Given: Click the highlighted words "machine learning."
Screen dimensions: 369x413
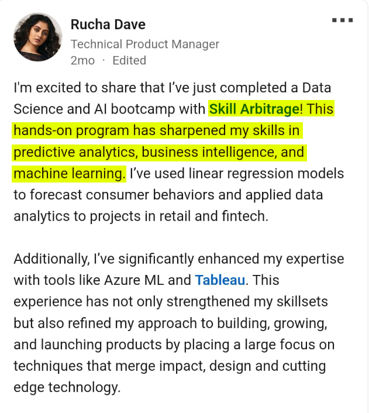Looking at the screenshot, I should pyautogui.click(x=69, y=174).
